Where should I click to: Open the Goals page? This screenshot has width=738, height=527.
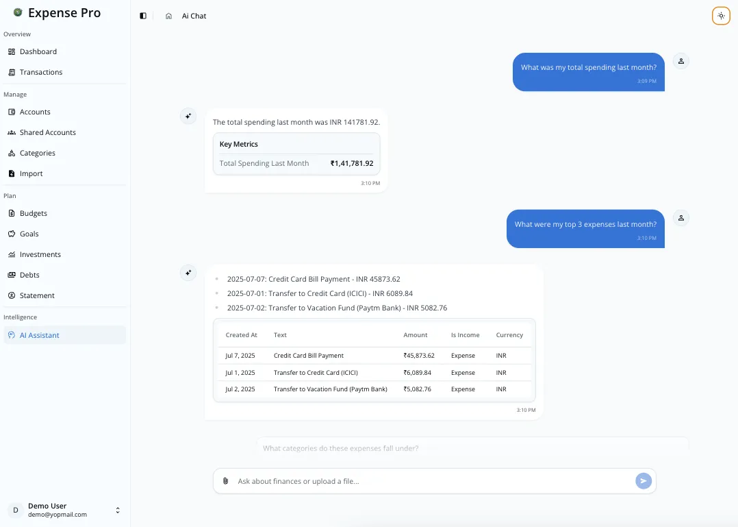[x=65, y=234]
